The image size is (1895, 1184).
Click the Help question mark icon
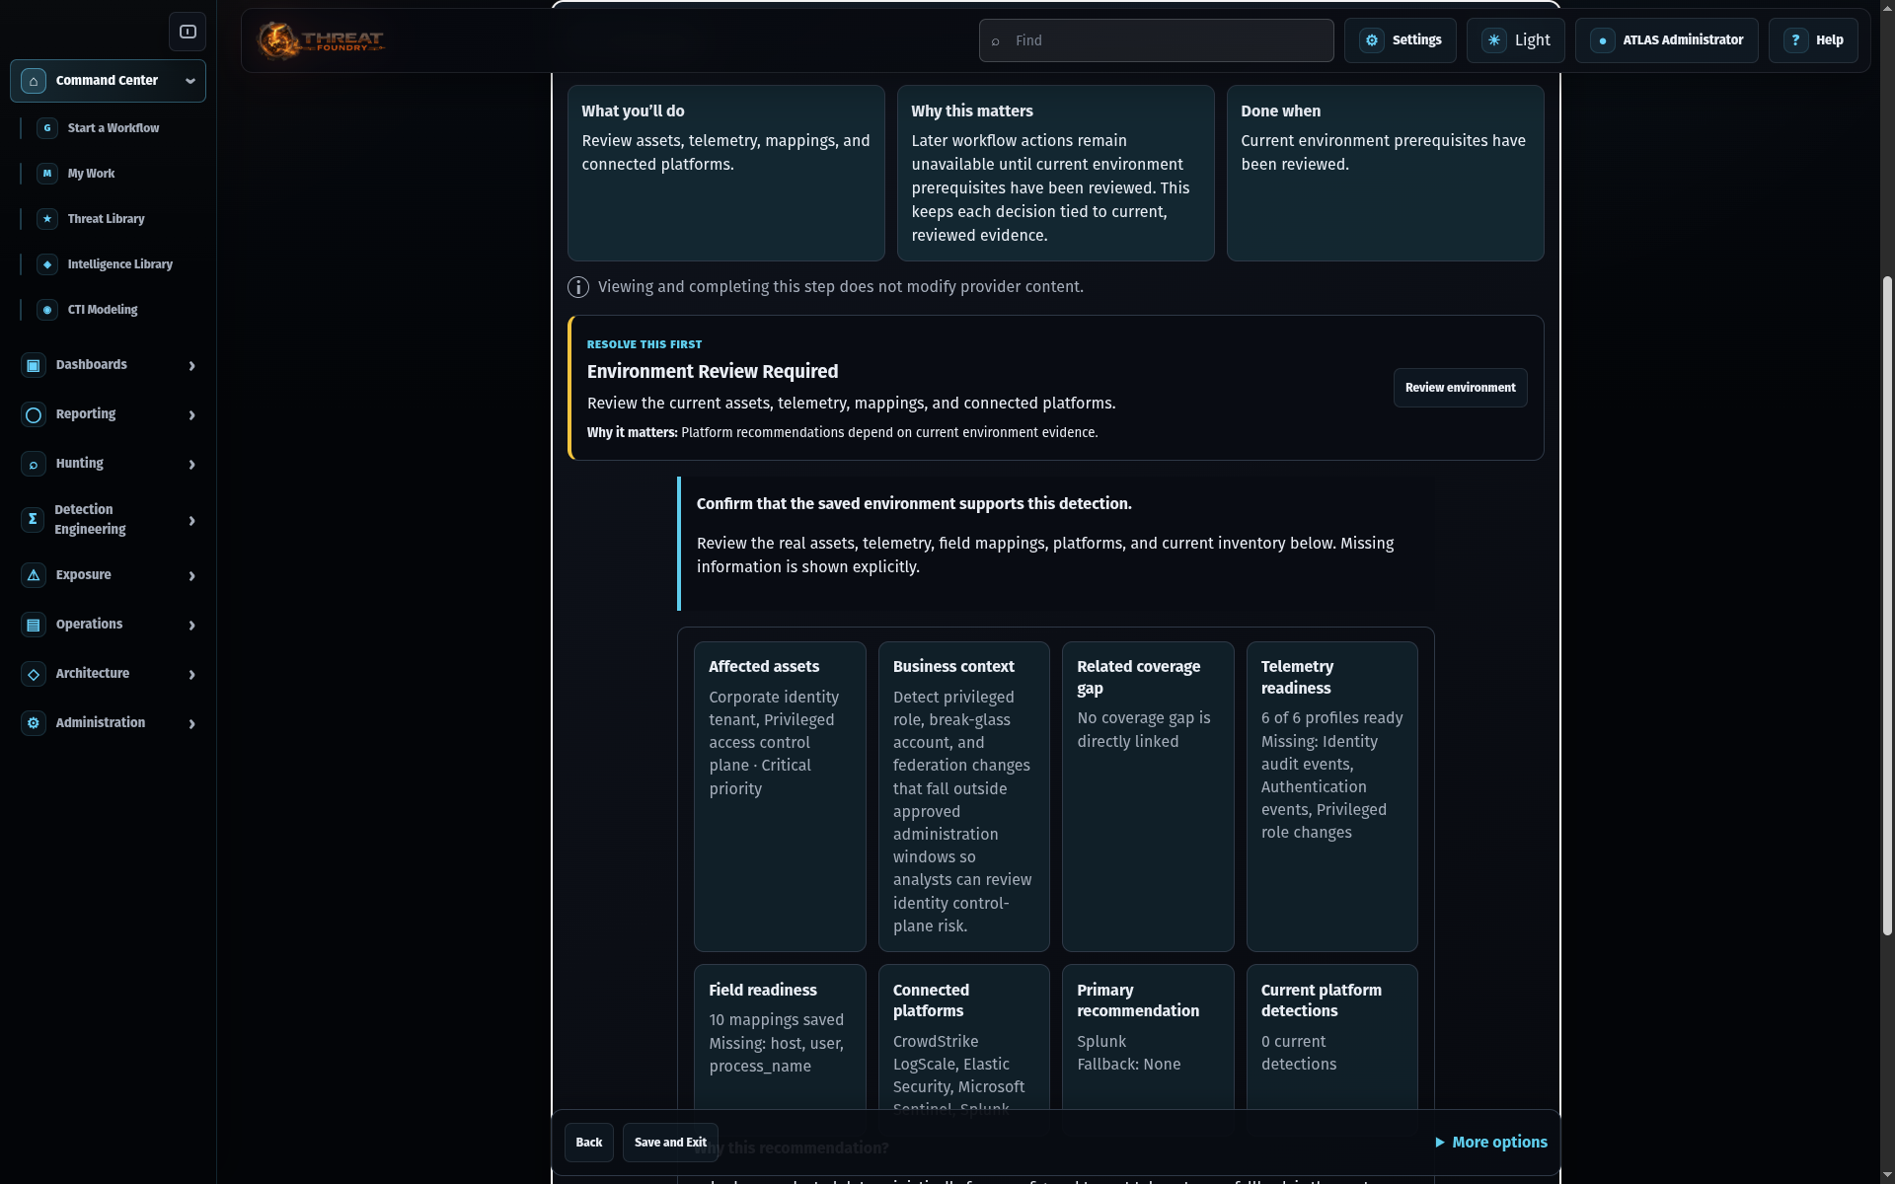pyautogui.click(x=1796, y=40)
